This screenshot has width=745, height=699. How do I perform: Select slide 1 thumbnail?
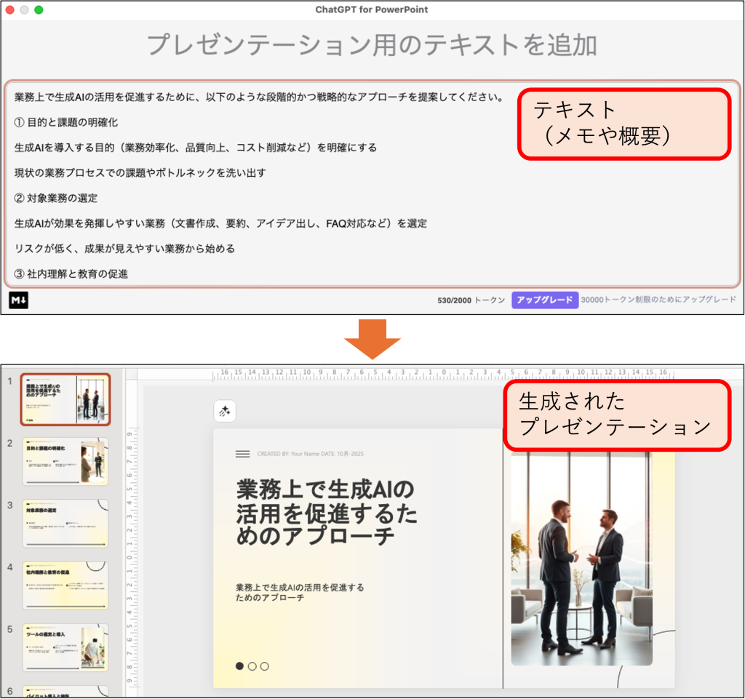point(65,399)
